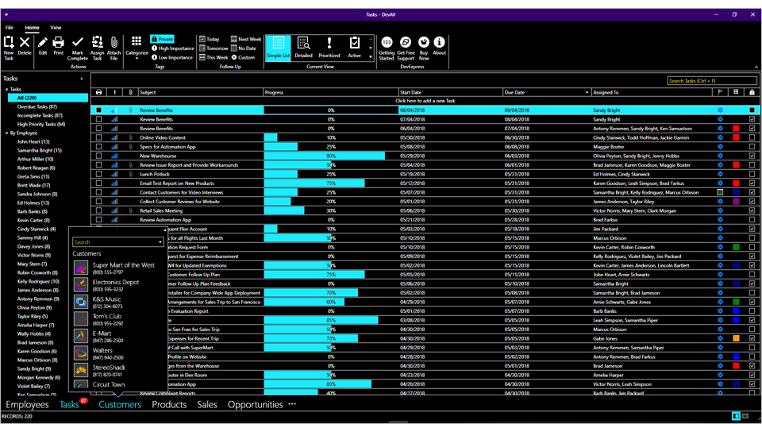Open the View ribbon tab
Screen dimensions: 762x424
pyautogui.click(x=56, y=27)
